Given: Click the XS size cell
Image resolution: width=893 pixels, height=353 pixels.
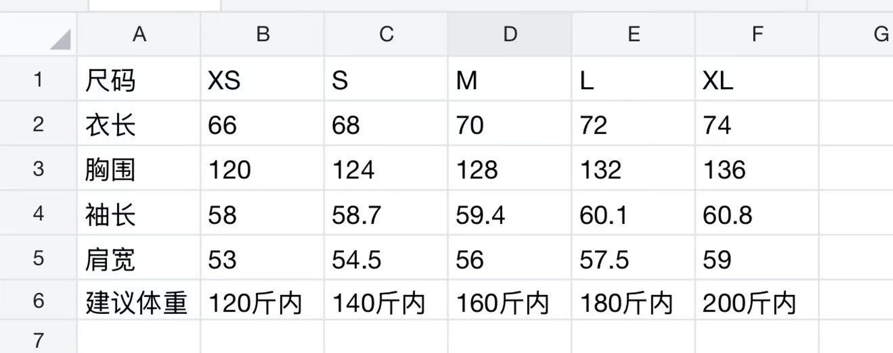Looking at the screenshot, I should [x=262, y=80].
